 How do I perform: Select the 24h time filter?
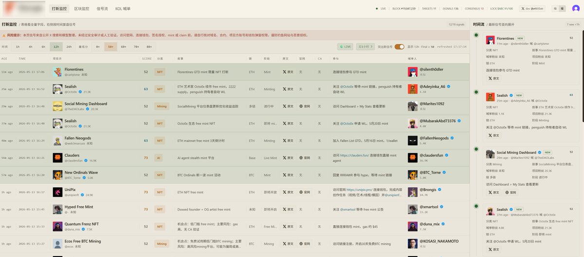tap(69, 47)
